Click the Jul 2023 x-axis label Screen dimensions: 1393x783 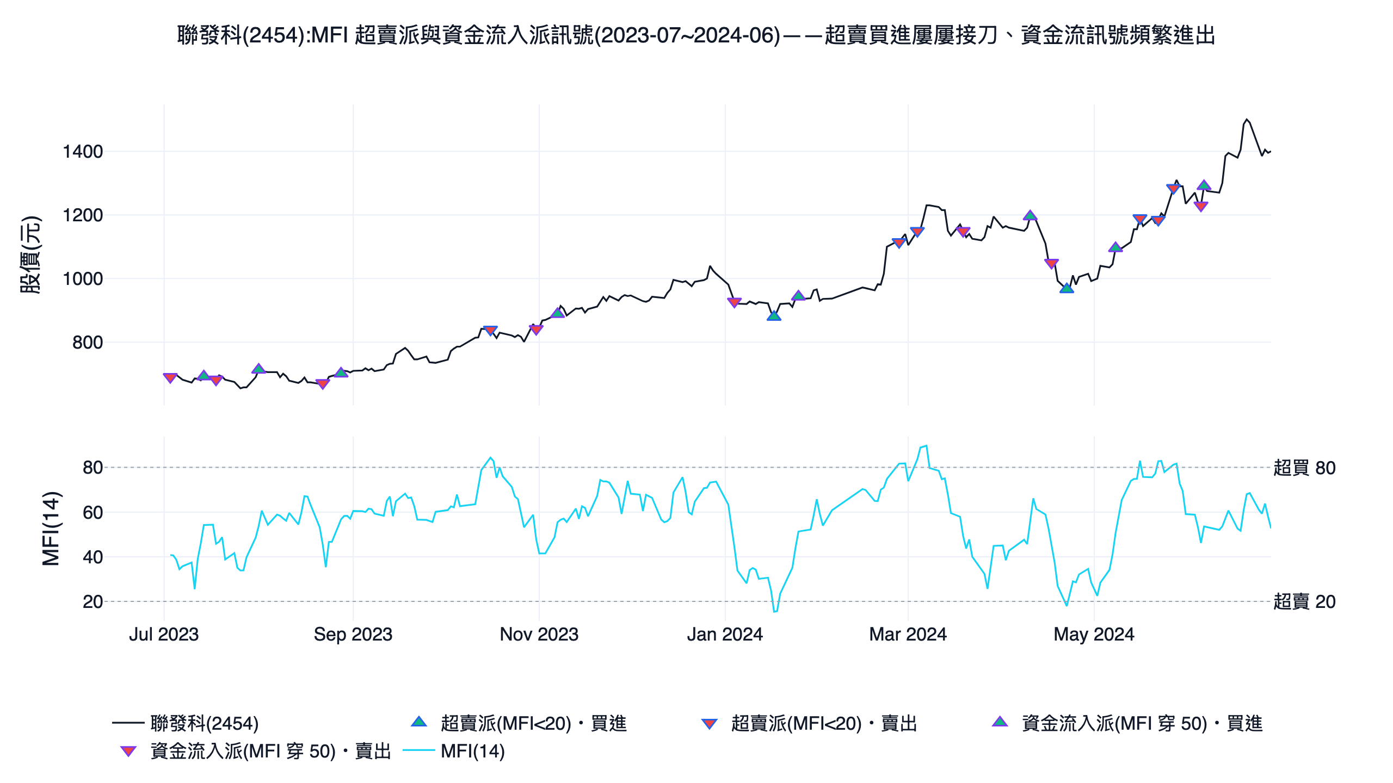(164, 634)
